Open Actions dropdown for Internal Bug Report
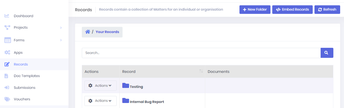 [100, 101]
